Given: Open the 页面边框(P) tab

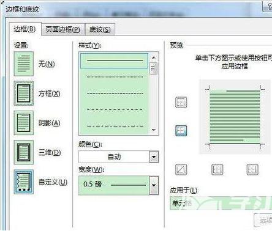Looking at the screenshot, I should [x=62, y=30].
